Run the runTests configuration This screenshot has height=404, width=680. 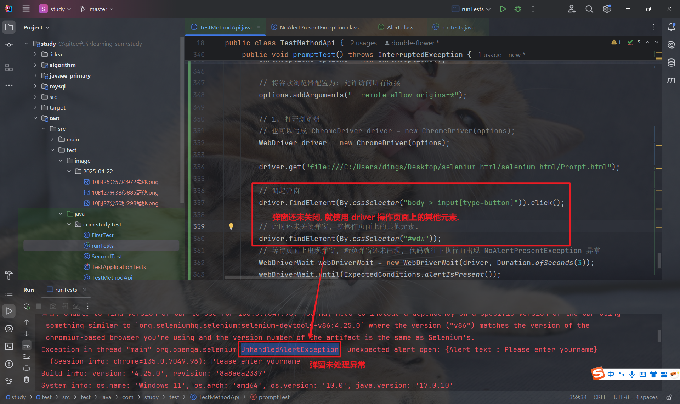tap(503, 9)
